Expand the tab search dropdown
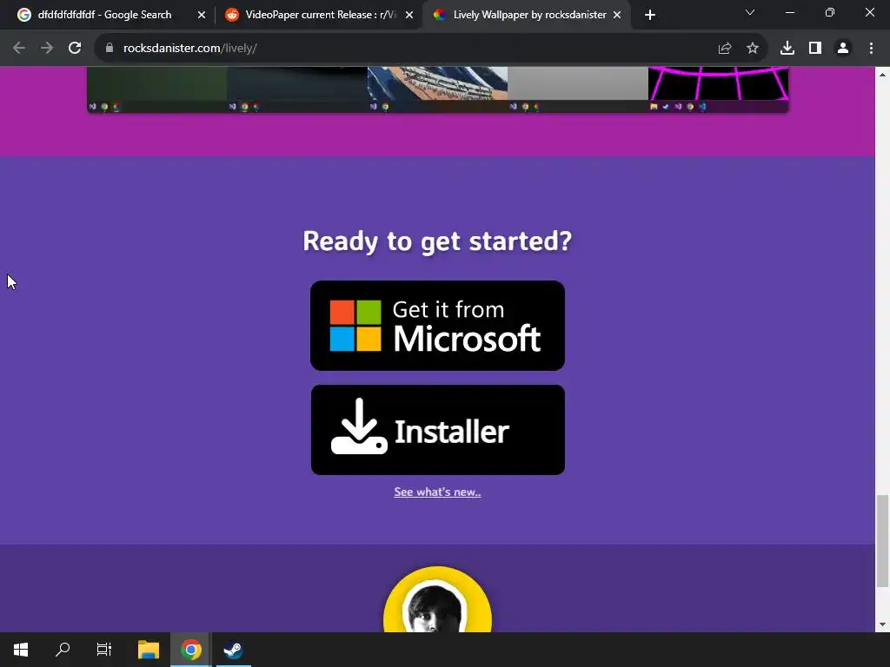The height and width of the screenshot is (667, 890). (750, 12)
